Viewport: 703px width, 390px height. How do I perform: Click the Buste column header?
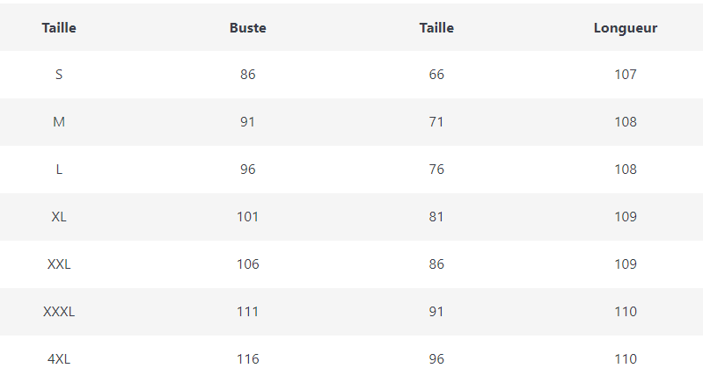(247, 27)
